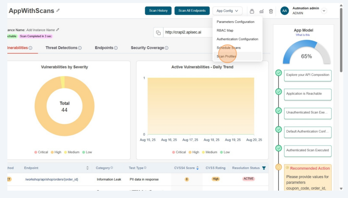Click info icon beside Security Coverage
This screenshot has height=198, width=348.
[x=167, y=48]
